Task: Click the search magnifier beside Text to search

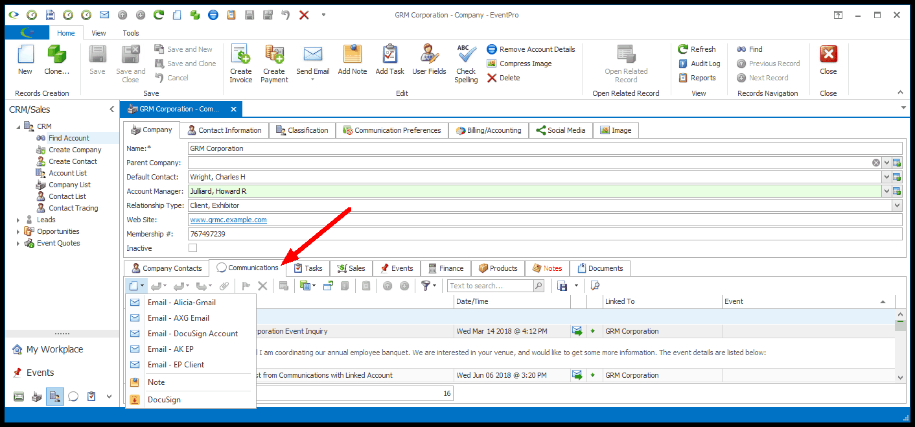Action: tap(539, 286)
